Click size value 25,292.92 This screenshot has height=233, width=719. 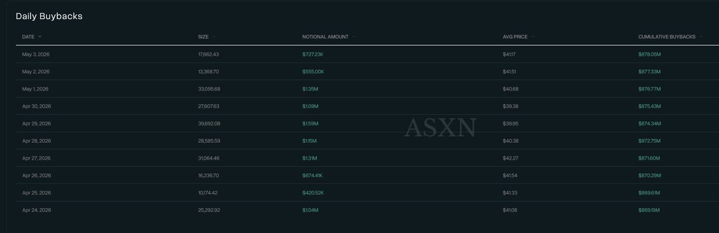pos(209,210)
